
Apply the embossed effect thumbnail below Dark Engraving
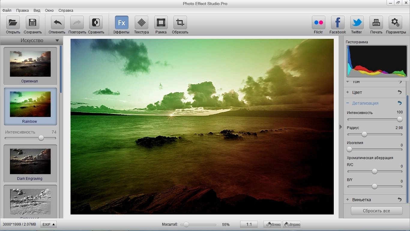(30, 202)
